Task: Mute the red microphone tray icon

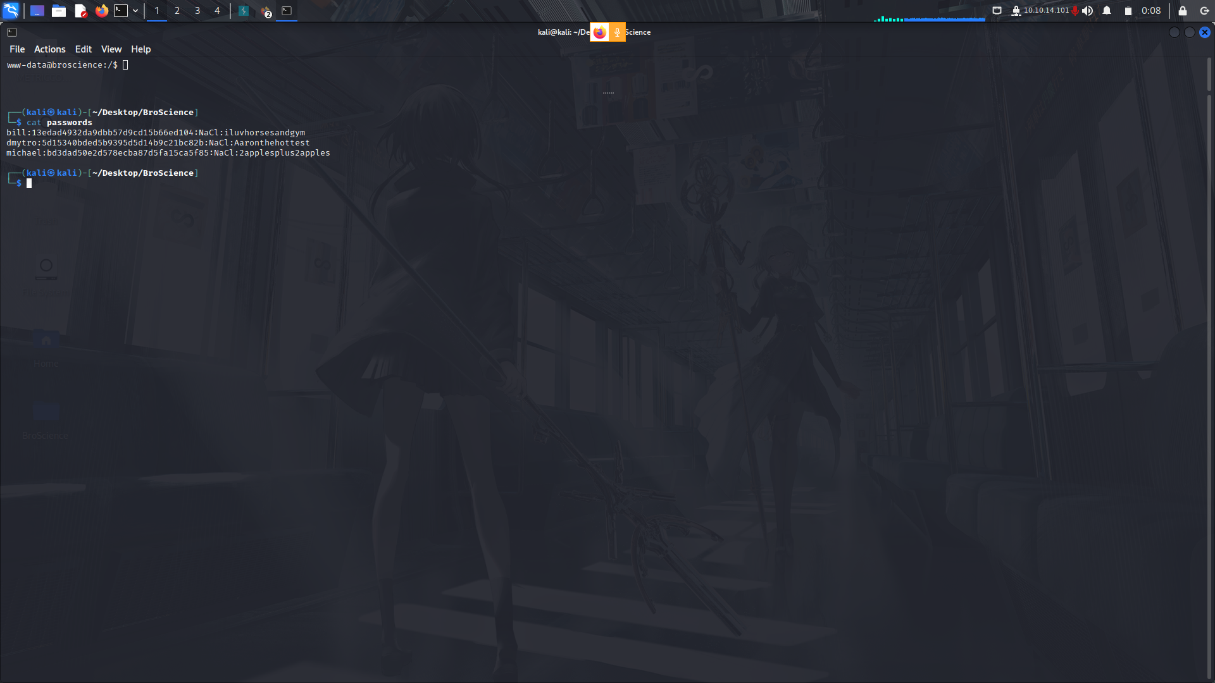Action: pos(1076,10)
